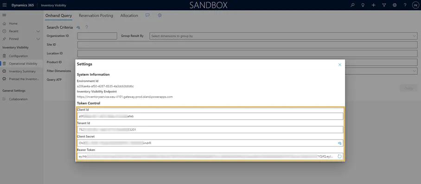This screenshot has width=421, height=184.
Task: Click the Token Control heading
Action: click(89, 103)
